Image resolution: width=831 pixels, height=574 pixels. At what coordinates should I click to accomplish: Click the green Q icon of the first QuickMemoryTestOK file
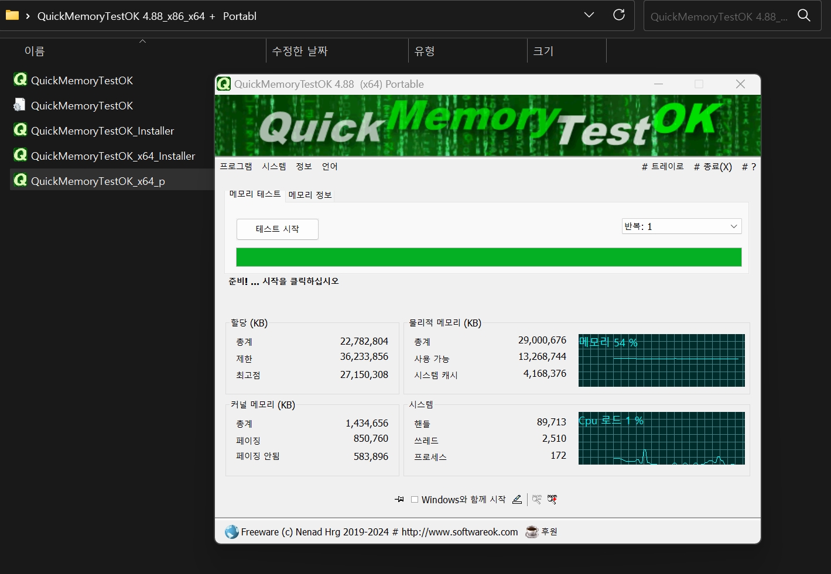pos(20,80)
